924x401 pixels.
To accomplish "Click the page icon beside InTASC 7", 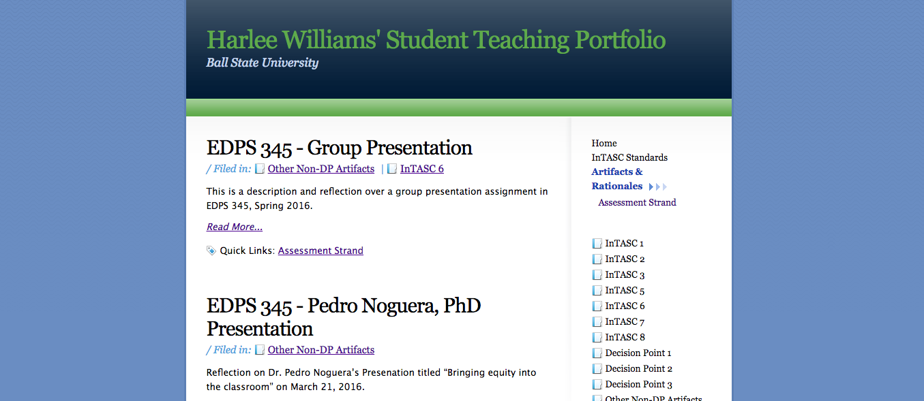I will click(597, 322).
